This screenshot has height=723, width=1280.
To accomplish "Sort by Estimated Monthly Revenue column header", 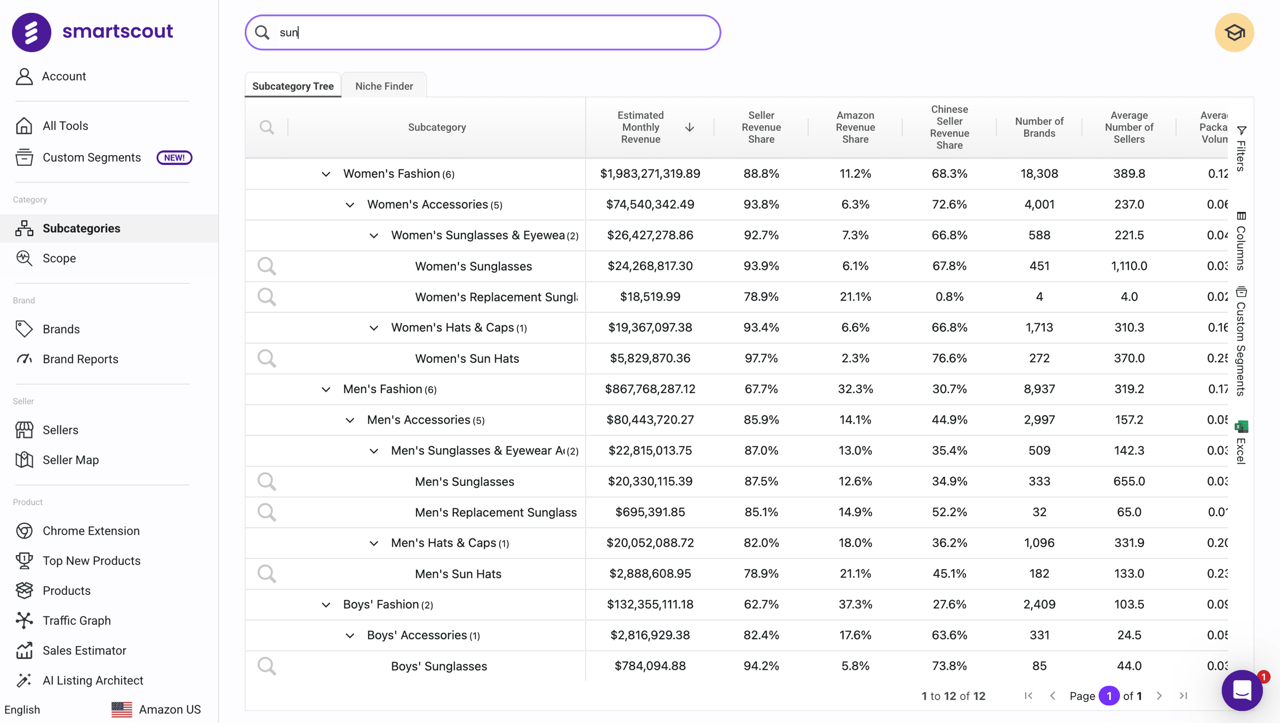I will pyautogui.click(x=641, y=127).
